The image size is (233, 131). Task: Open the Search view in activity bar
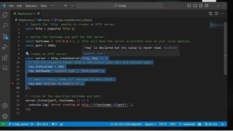click(x=5, y=25)
